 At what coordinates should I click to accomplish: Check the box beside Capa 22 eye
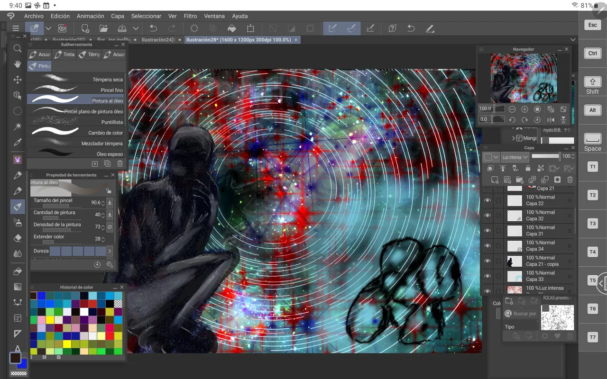coord(498,200)
